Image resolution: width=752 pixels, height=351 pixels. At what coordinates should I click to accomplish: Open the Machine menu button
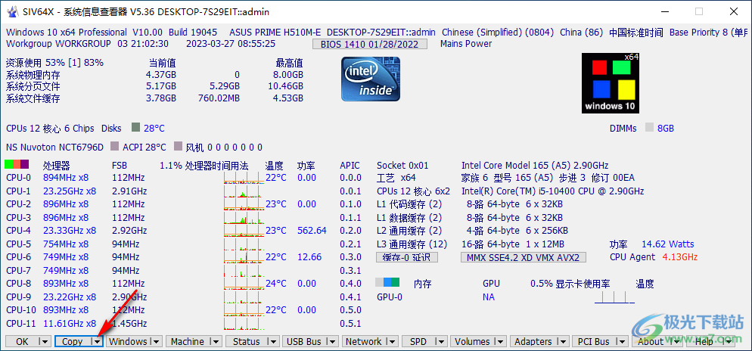(x=188, y=341)
